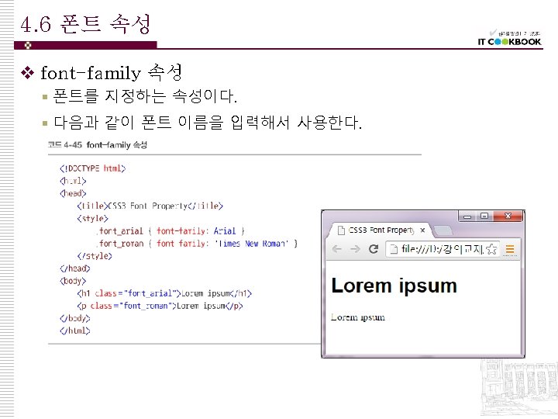Image resolution: width=558 pixels, height=419 pixels.
Task: Click the '.font_roman' style rule line
Action: pyautogui.click(x=196, y=244)
